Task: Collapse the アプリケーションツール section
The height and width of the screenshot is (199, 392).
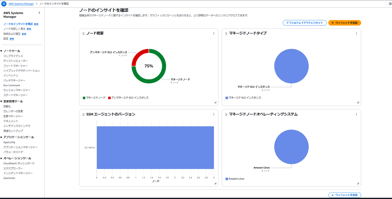Action: pos(2,137)
